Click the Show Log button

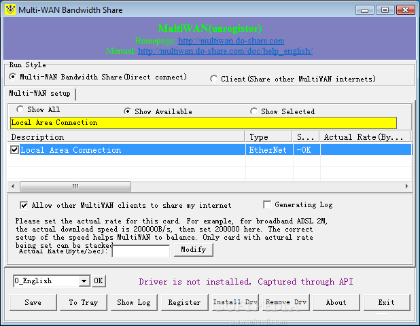coord(134,302)
